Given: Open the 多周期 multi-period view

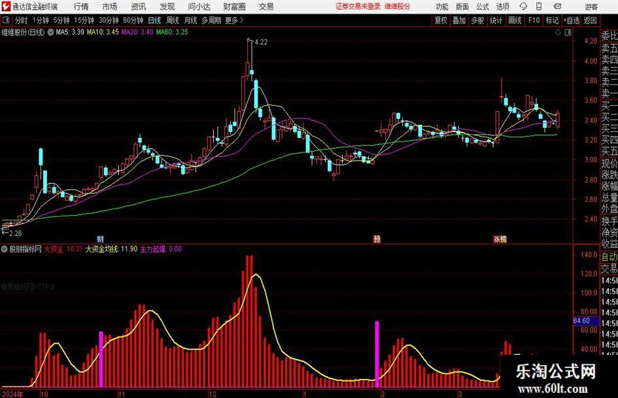Looking at the screenshot, I should click(211, 20).
